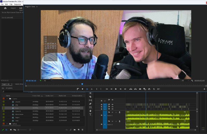Image resolution: width=207 pixels, height=134 pixels.
Task: Solo the Audio 1 track
Action: click(116, 112)
